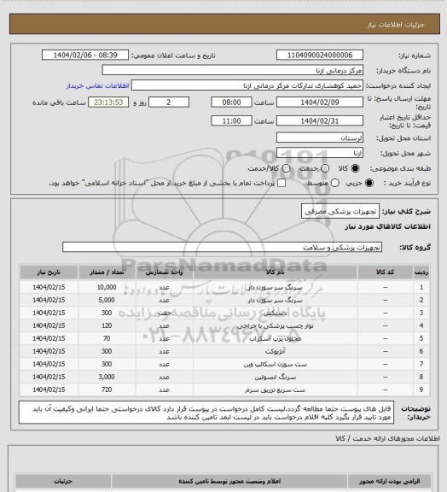Click the quantity 10,000 in row 1

(107, 287)
